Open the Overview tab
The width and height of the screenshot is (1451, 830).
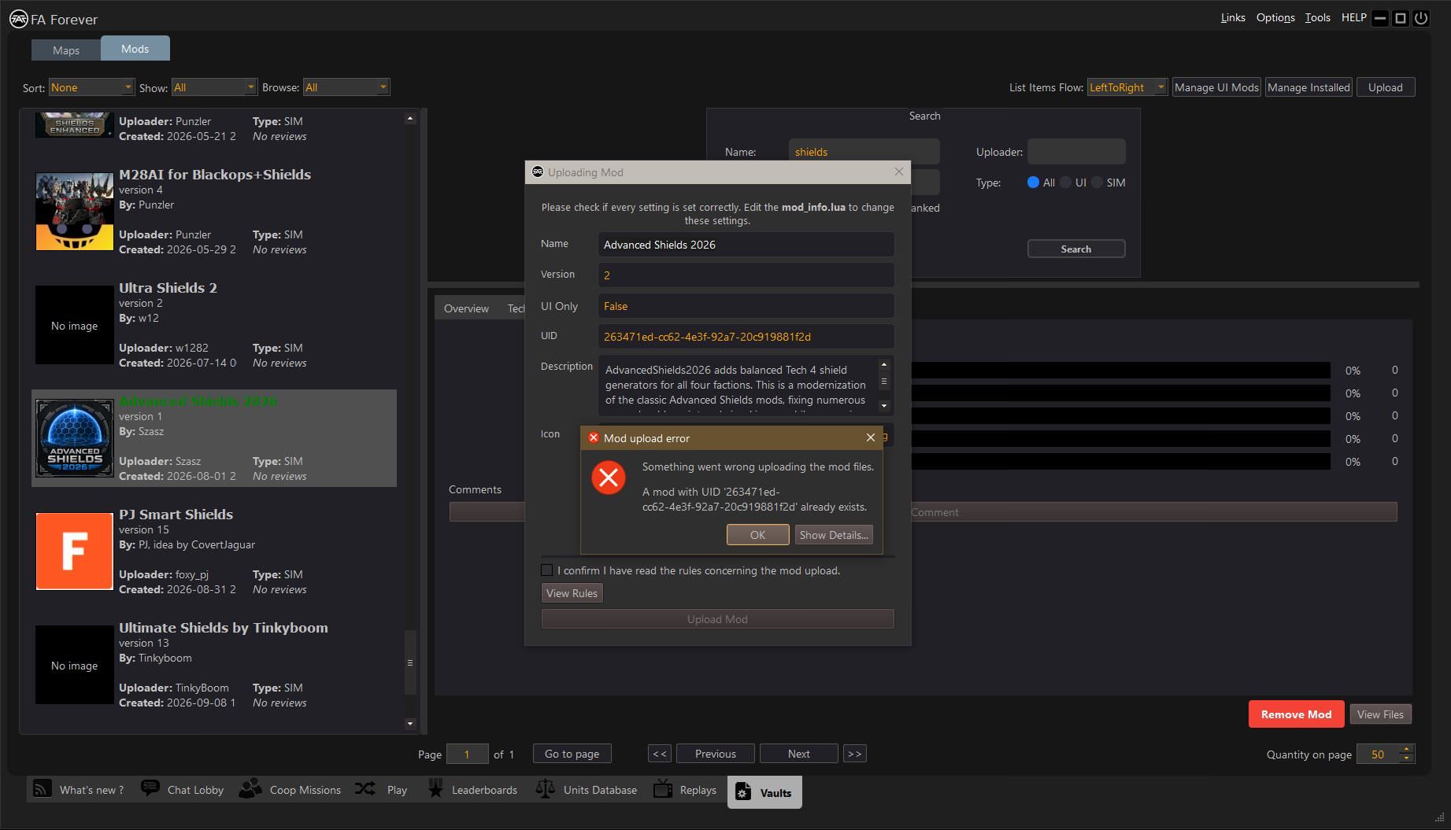(466, 308)
